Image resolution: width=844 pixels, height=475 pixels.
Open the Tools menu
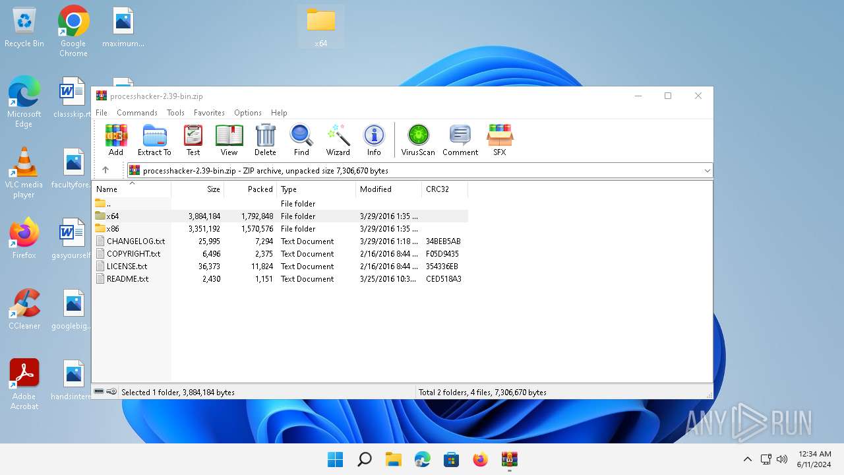[175, 113]
